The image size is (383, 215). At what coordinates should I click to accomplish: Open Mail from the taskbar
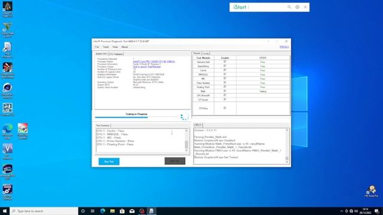pyautogui.click(x=132, y=211)
